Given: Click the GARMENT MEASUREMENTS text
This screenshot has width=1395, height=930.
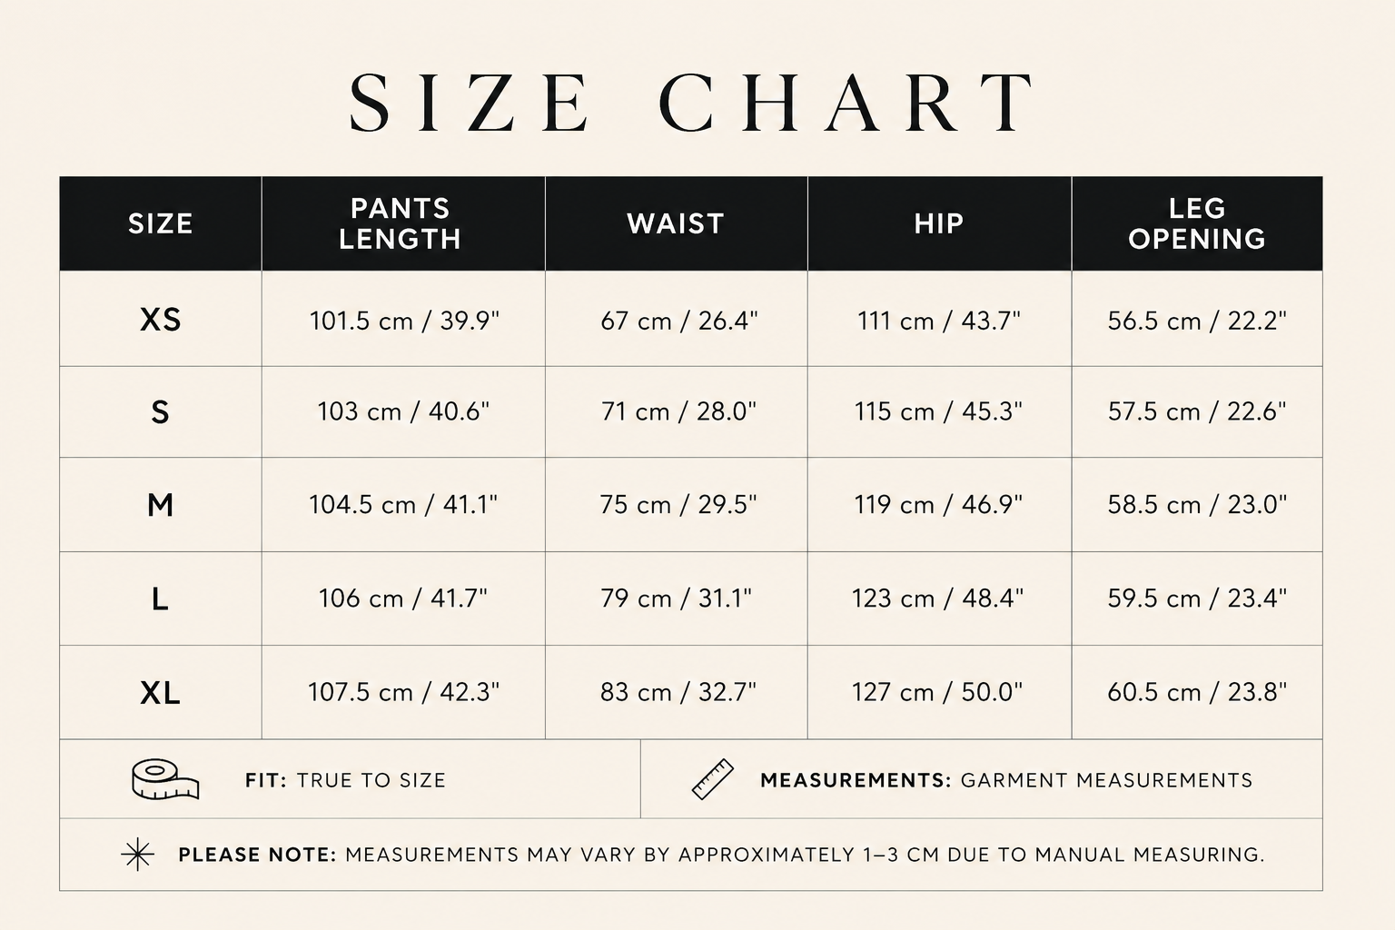Looking at the screenshot, I should click(x=1106, y=780).
